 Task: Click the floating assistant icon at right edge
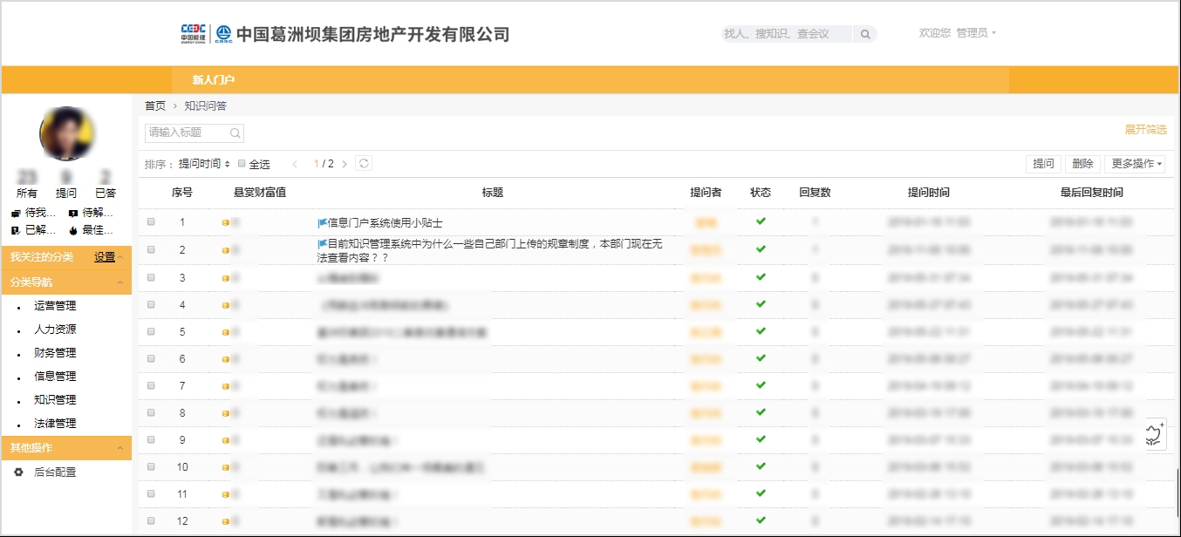[1156, 433]
